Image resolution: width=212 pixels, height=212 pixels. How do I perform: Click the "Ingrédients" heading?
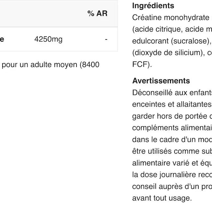[x=153, y=6]
